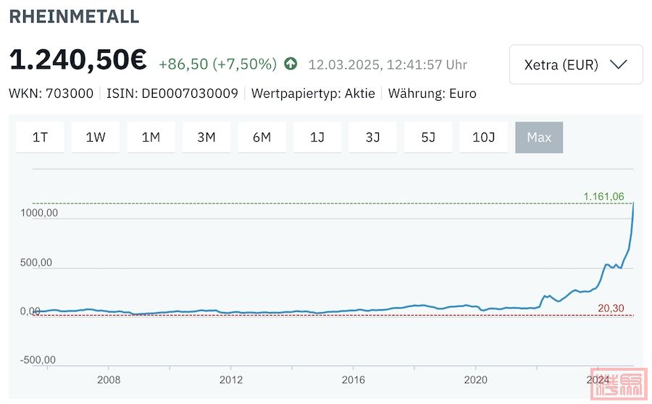Viewport: 652px width, 404px height.
Task: Click the current price 1.240,50€
Action: [78, 59]
